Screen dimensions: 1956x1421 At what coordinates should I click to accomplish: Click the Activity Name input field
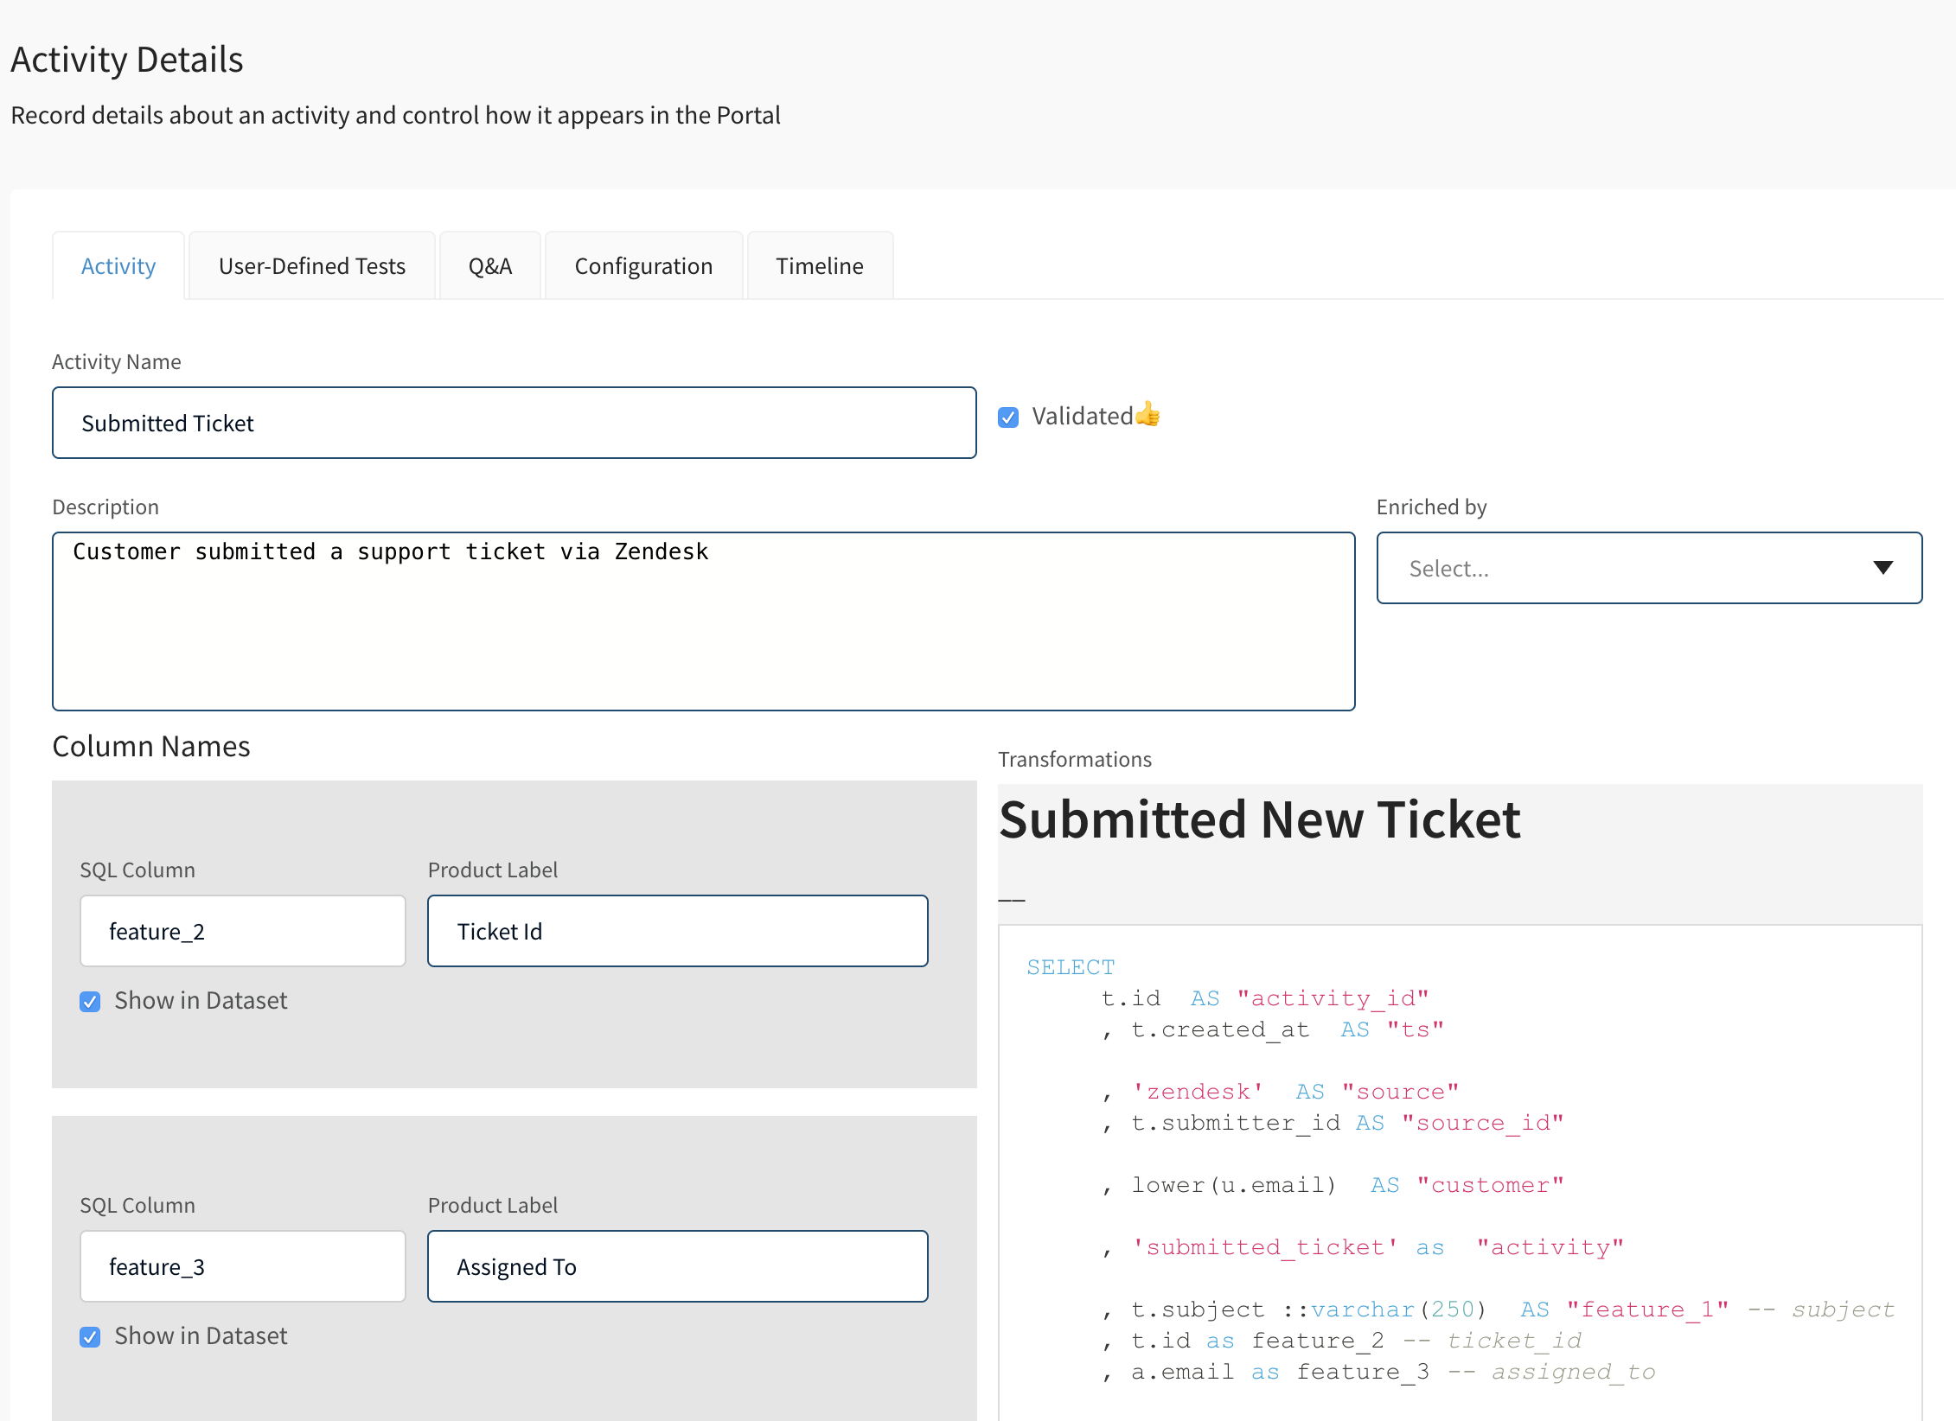(x=514, y=423)
